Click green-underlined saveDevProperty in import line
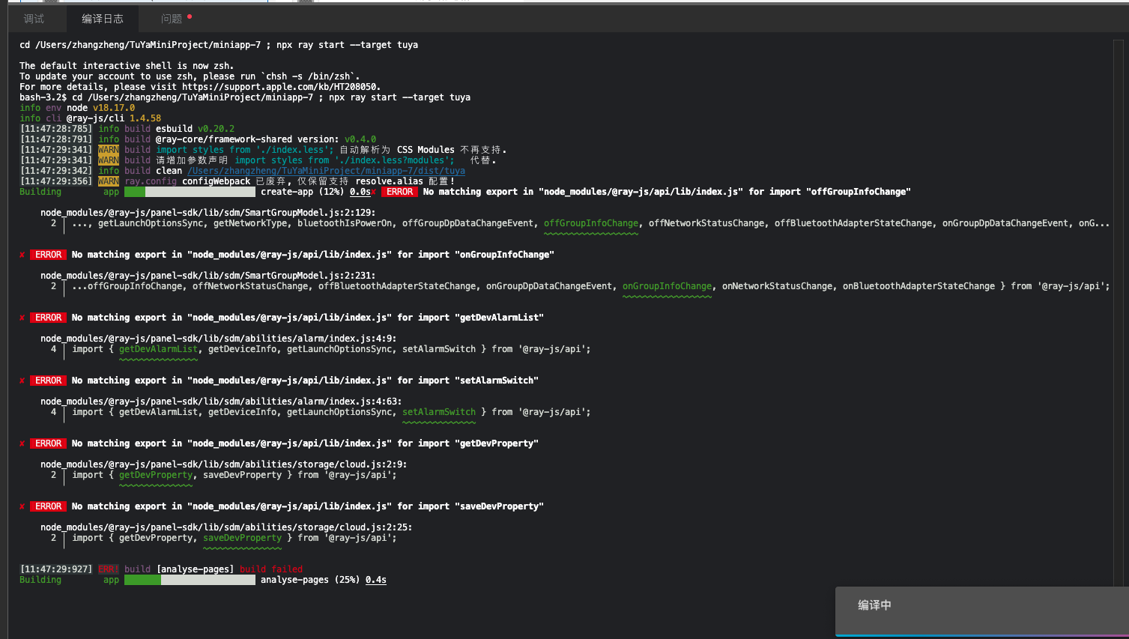Image resolution: width=1129 pixels, height=639 pixels. point(242,538)
